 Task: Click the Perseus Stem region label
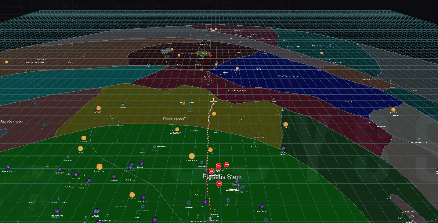[222, 177]
